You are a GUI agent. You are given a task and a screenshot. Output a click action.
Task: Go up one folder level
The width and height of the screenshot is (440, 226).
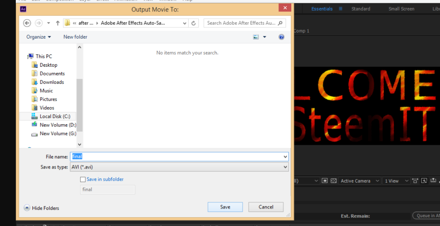click(x=57, y=23)
